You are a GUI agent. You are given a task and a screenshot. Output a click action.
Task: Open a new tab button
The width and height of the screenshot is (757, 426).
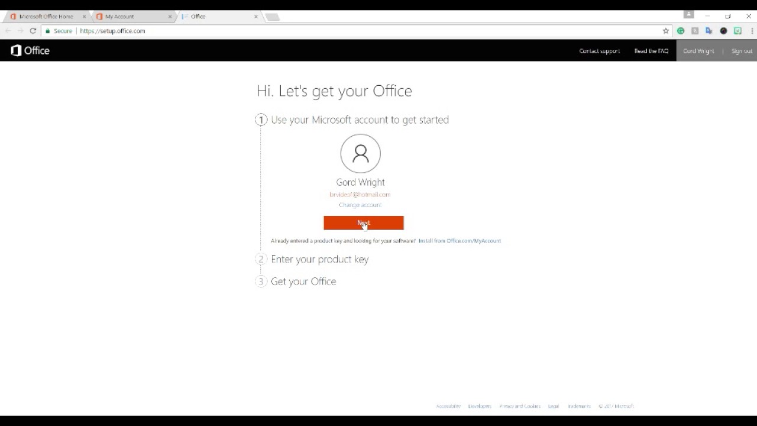pos(272,17)
